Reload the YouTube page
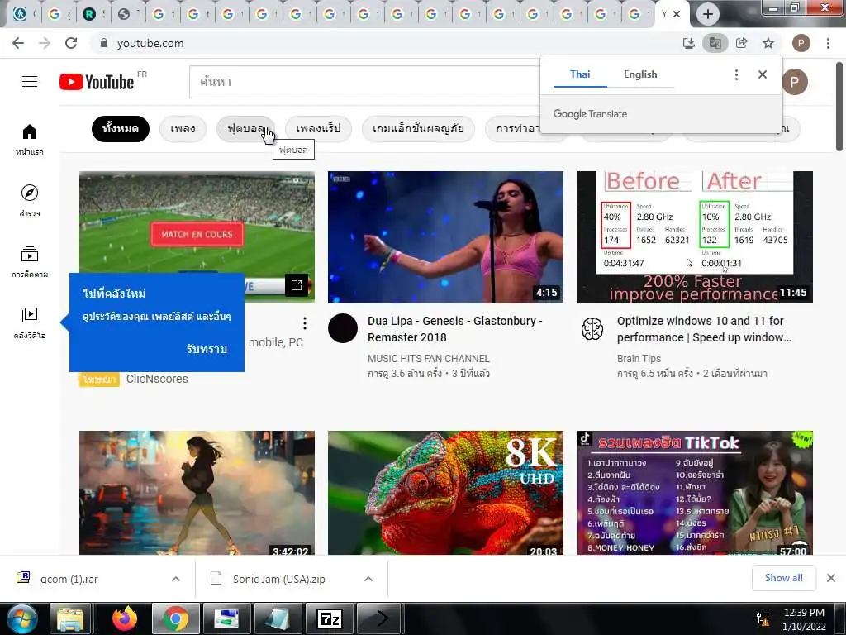This screenshot has height=635, width=846. click(x=71, y=43)
